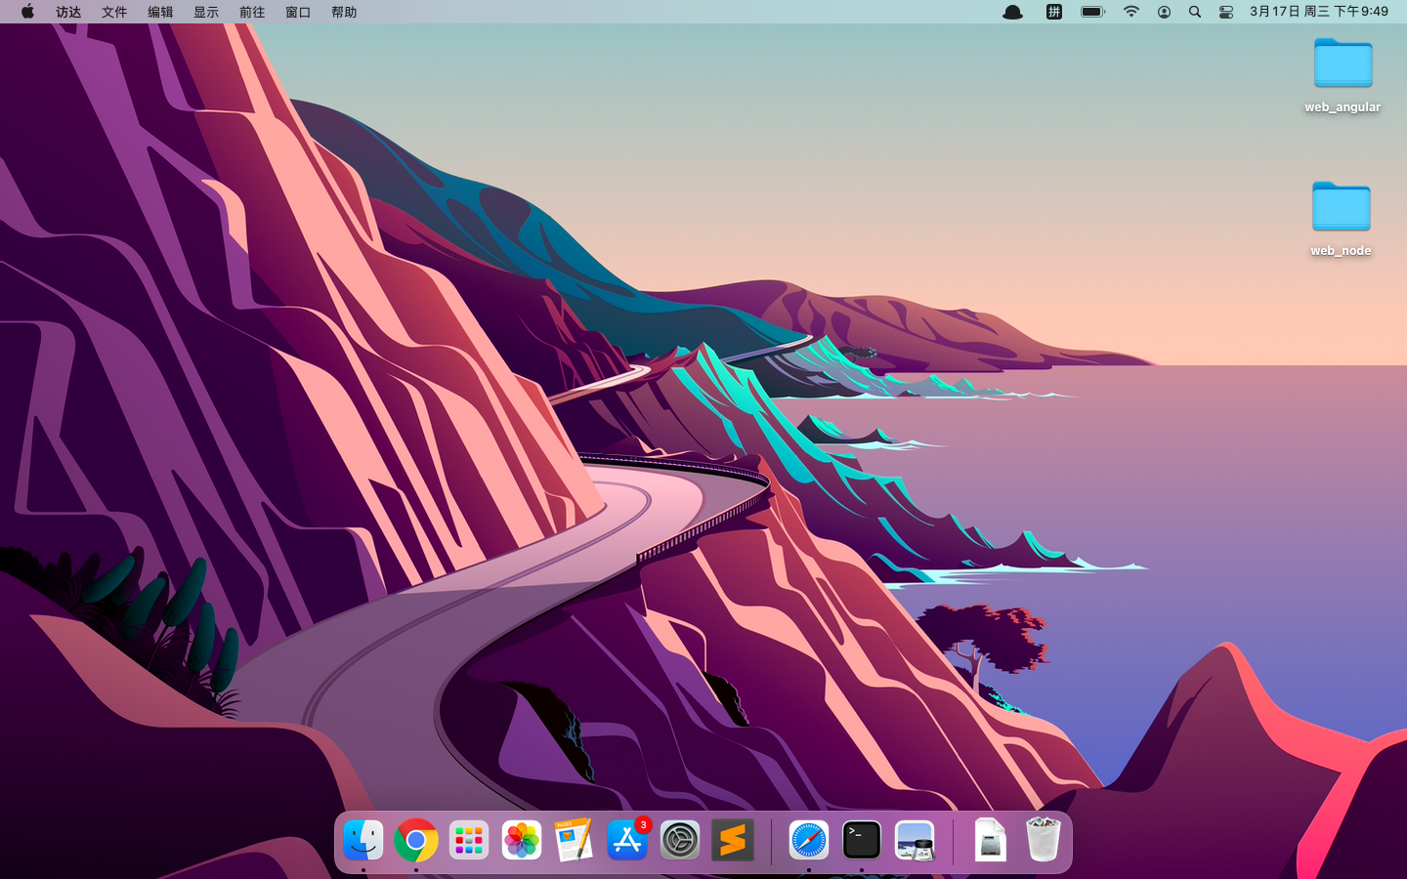
Task: Open Safari from the Dock
Action: (x=809, y=840)
